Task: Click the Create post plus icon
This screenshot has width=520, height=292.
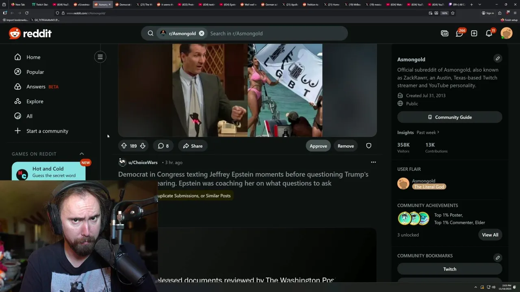Action: pos(474,33)
